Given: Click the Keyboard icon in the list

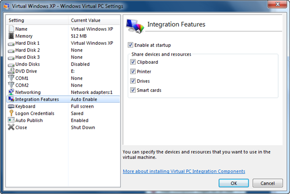Looking at the screenshot, I should 11,106.
